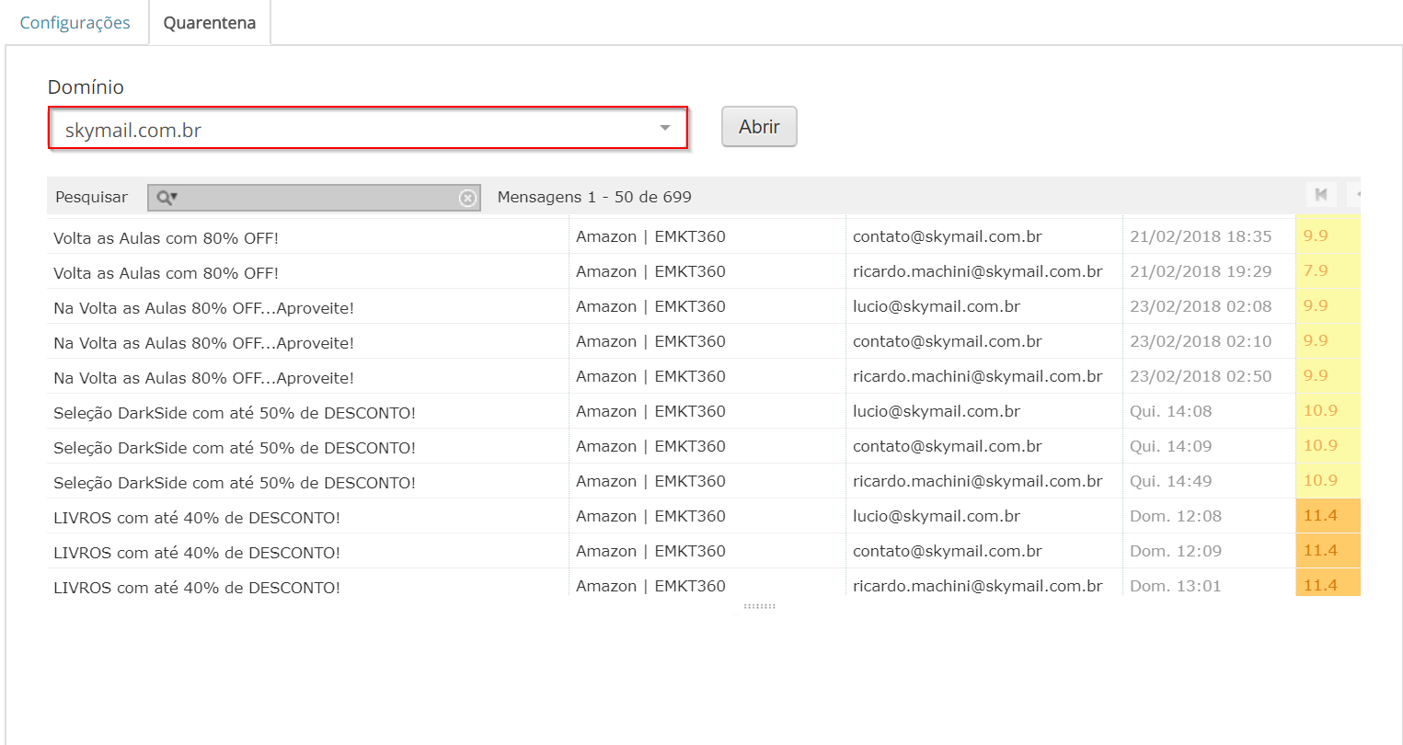Image resolution: width=1403 pixels, height=745 pixels.
Task: Select DarkSide message from Qui. 14:08
Action: 234,413
